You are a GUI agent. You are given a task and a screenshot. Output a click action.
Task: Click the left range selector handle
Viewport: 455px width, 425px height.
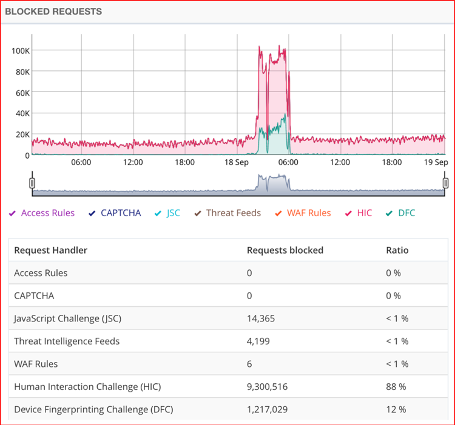[x=32, y=183]
